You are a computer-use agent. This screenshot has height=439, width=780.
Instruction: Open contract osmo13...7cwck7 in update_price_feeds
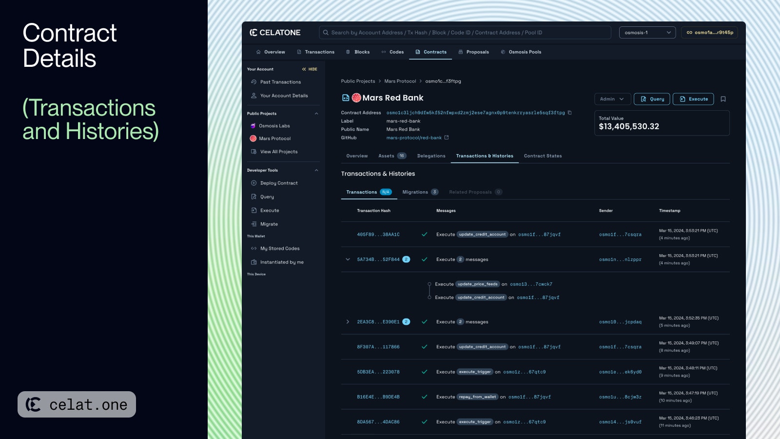click(531, 284)
